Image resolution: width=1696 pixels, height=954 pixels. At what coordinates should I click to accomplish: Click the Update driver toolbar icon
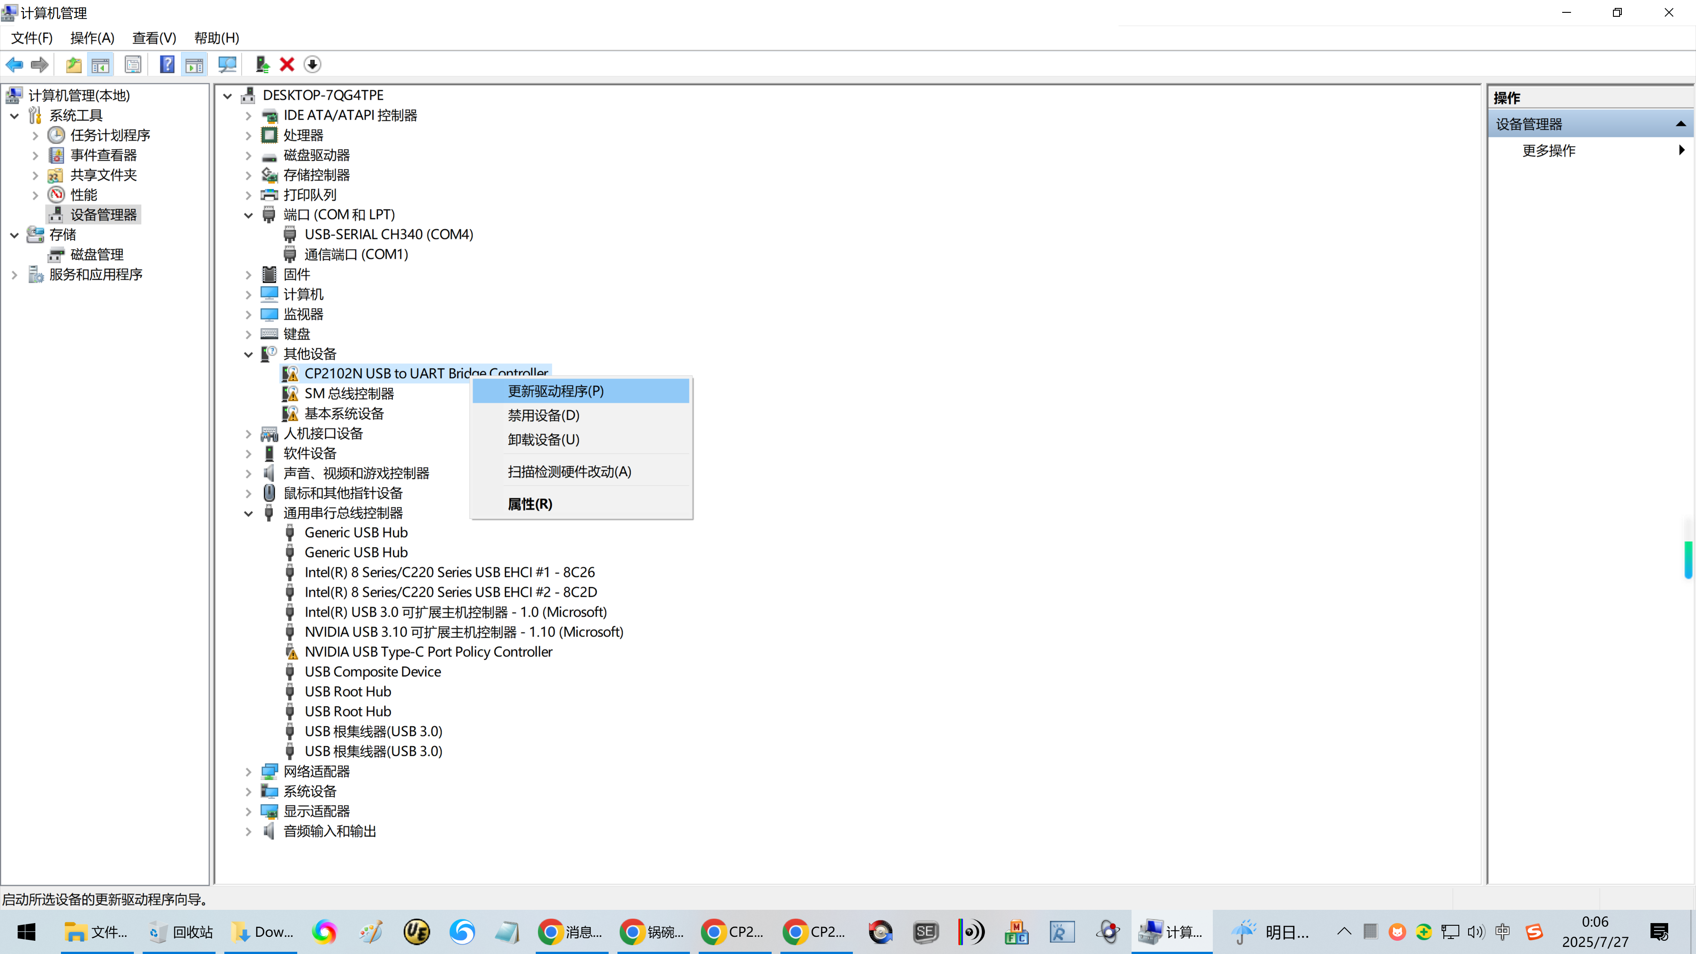point(262,64)
